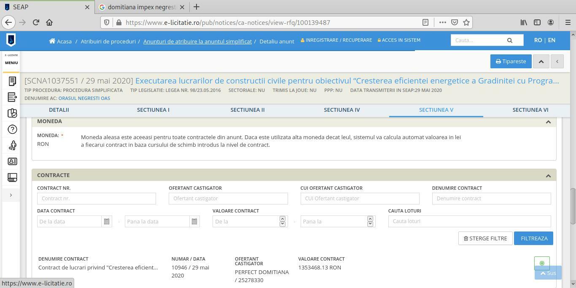
Task: Click the green view contract icon
Action: [542, 263]
